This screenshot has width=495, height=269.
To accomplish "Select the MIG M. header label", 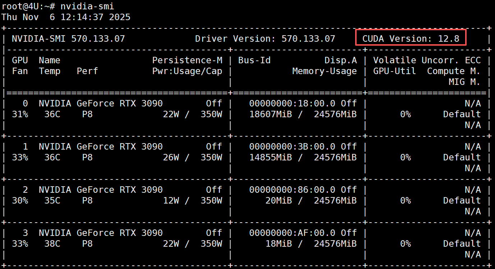I will pos(465,82).
